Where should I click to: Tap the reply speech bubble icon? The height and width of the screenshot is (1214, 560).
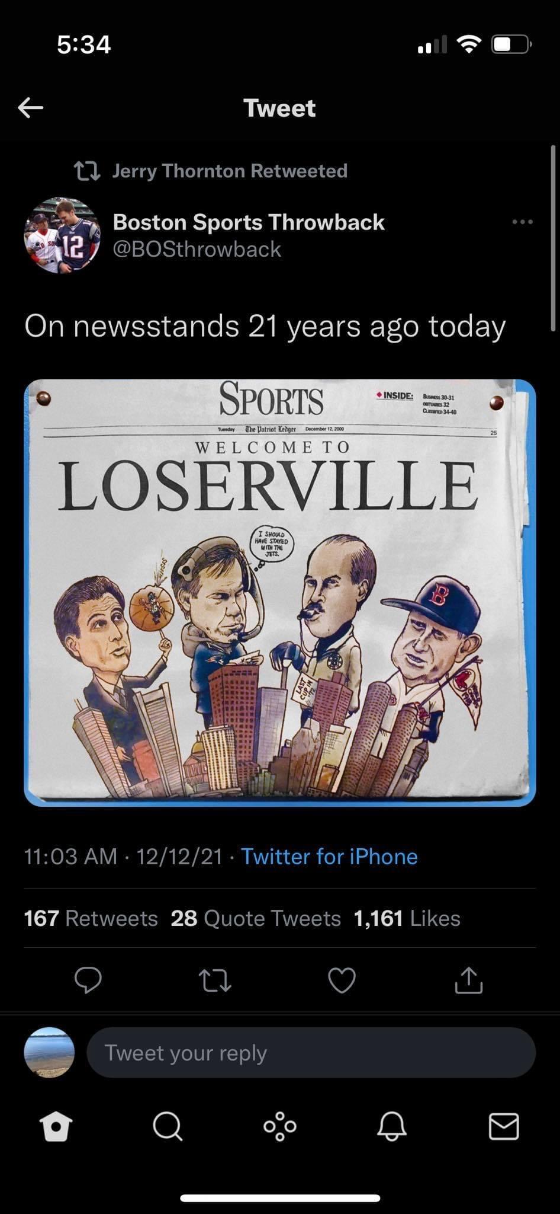[x=88, y=980]
